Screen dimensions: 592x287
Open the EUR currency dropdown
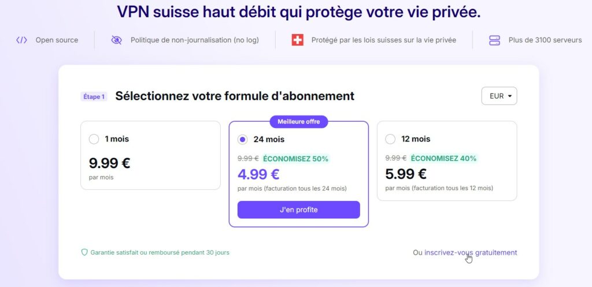click(499, 96)
